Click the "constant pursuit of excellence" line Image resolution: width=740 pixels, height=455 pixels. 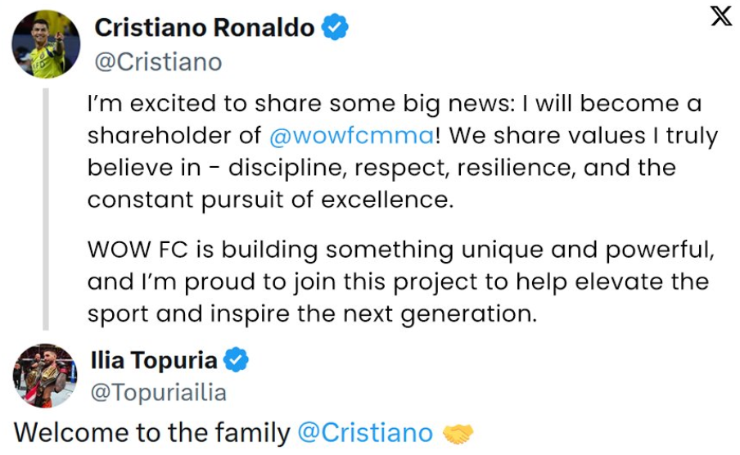pos(270,200)
